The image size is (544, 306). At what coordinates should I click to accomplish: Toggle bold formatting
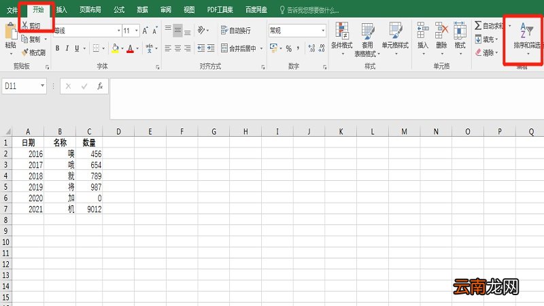(x=57, y=48)
